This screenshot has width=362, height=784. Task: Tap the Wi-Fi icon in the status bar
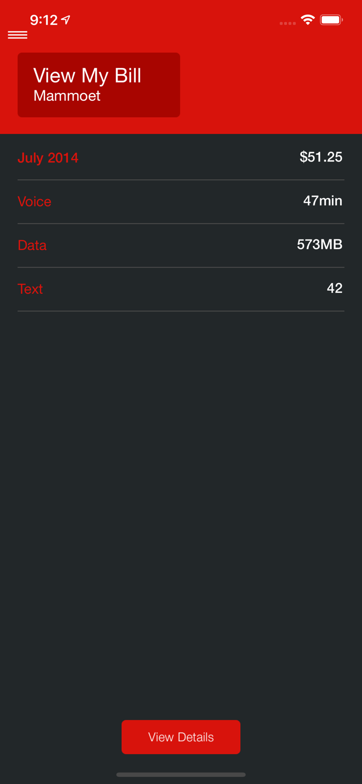click(308, 19)
